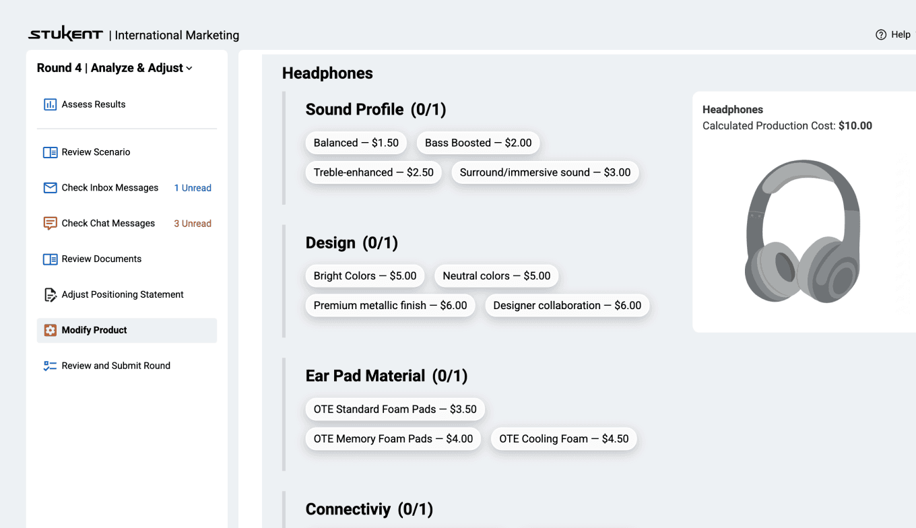This screenshot has width=916, height=528.
Task: Click the 3 Unread chat messages link
Action: pyautogui.click(x=193, y=224)
